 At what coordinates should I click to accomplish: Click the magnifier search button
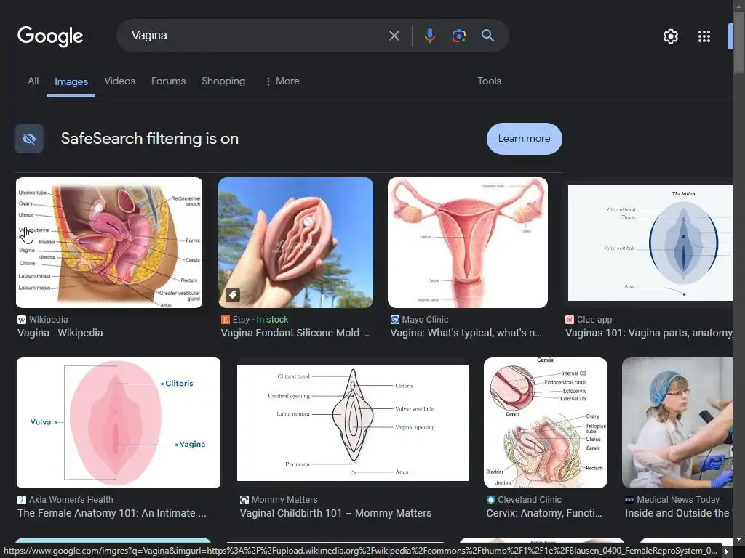click(488, 36)
